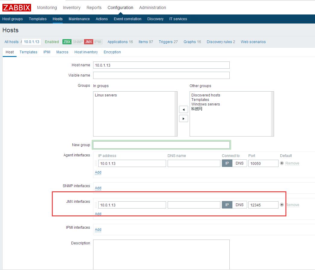
Task: Go to Event correlation submenu item
Action: tap(128, 19)
